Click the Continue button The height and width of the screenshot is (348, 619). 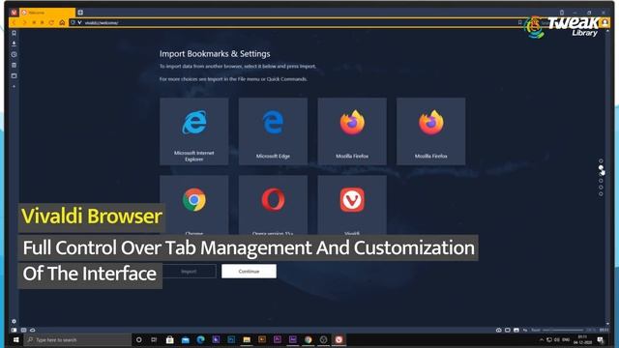tap(249, 271)
